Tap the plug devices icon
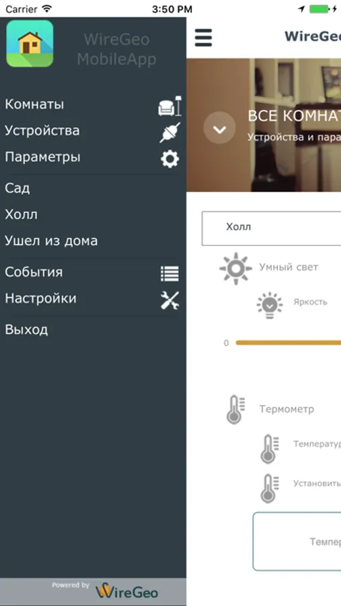This screenshot has height=606, width=341. (170, 133)
